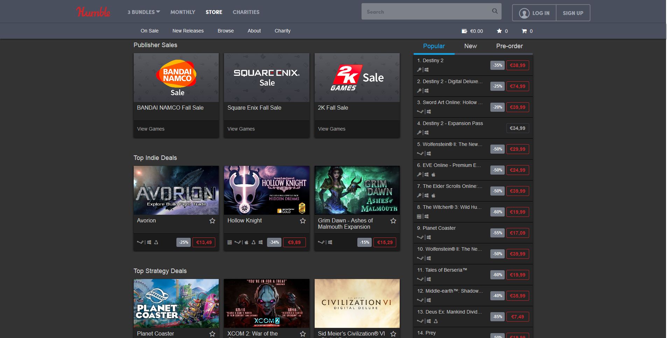Click the user avatar icon beside LOG IN
This screenshot has height=338, width=672.
[x=524, y=13]
